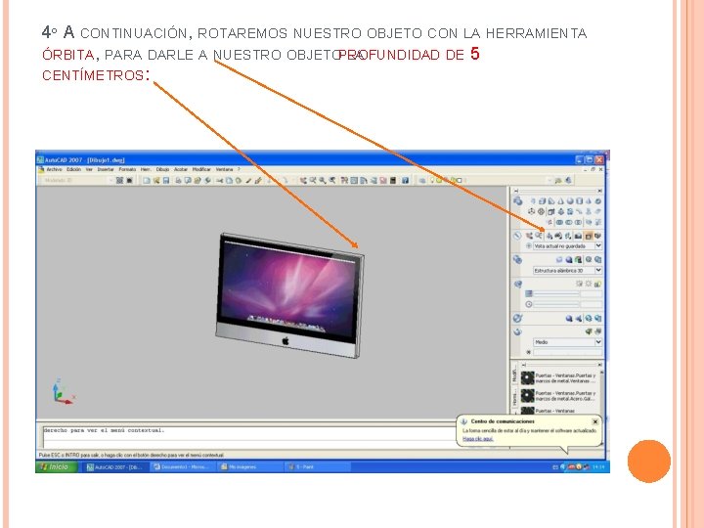Open the Ventana menu
The width and height of the screenshot is (704, 528).
[225, 169]
